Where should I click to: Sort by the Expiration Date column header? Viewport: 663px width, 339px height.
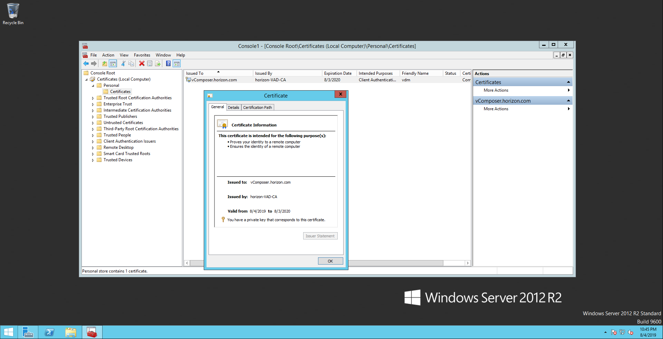pos(338,73)
